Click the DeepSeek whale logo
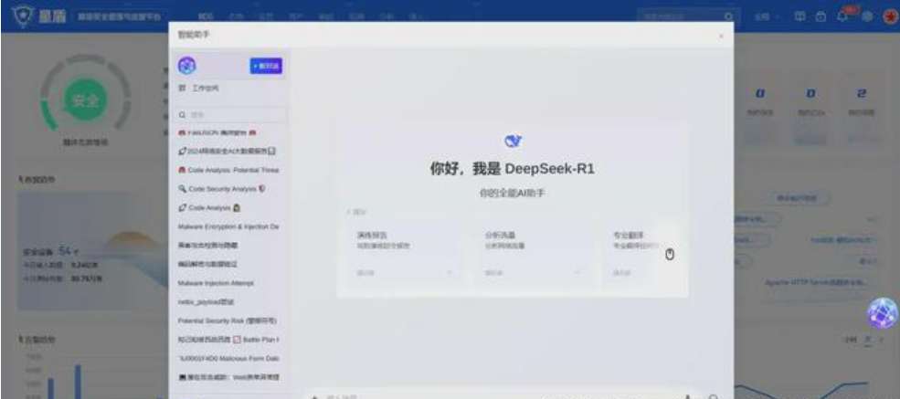 [513, 141]
